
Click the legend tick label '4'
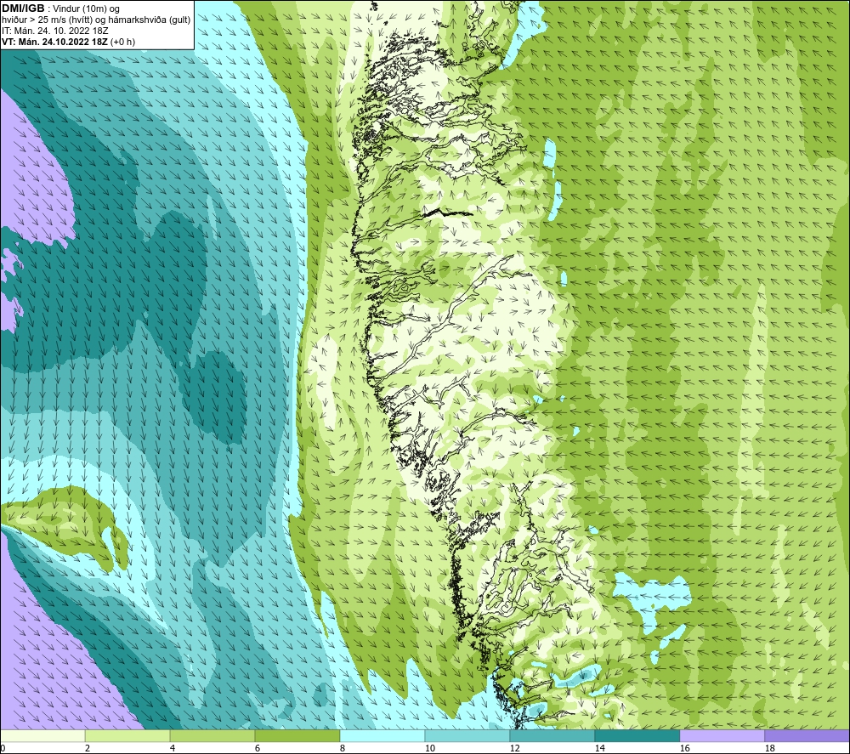[x=173, y=748]
